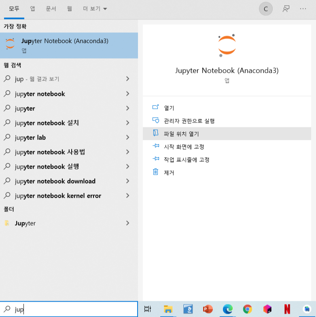Select 관리자 권한으로 실행
Image resolution: width=316 pixels, height=317 pixels.
point(227,120)
